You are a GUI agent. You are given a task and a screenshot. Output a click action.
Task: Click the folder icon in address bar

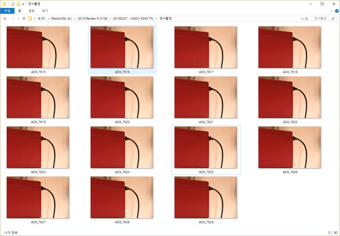(30, 19)
